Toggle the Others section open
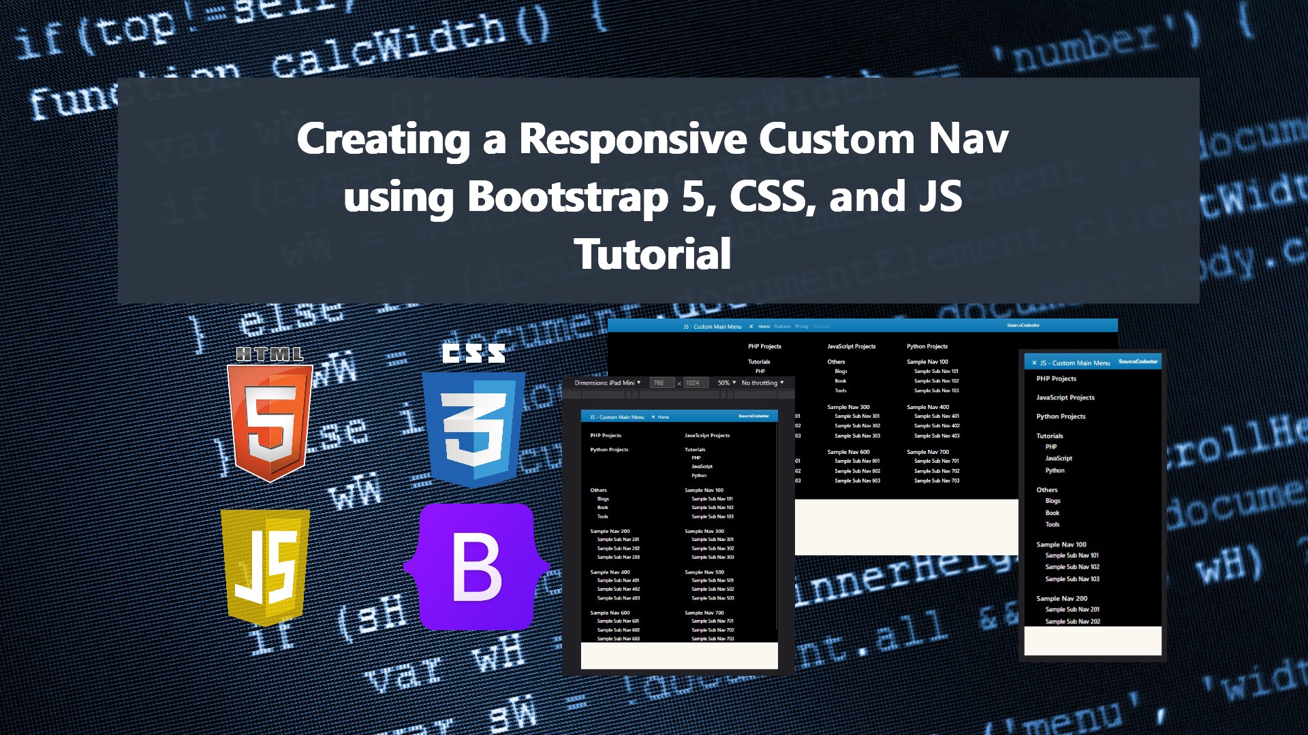 tap(1047, 489)
